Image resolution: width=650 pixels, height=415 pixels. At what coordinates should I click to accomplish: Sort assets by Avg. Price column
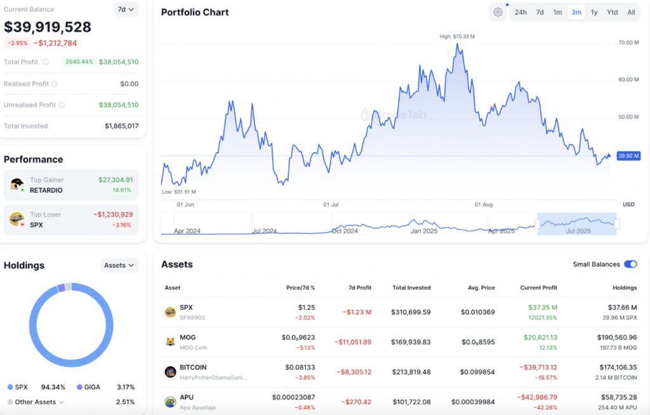pos(481,287)
